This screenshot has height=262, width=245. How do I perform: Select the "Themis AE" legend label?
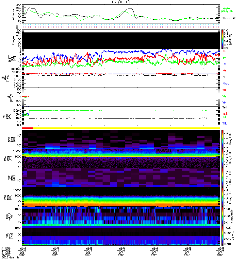tap(229, 18)
